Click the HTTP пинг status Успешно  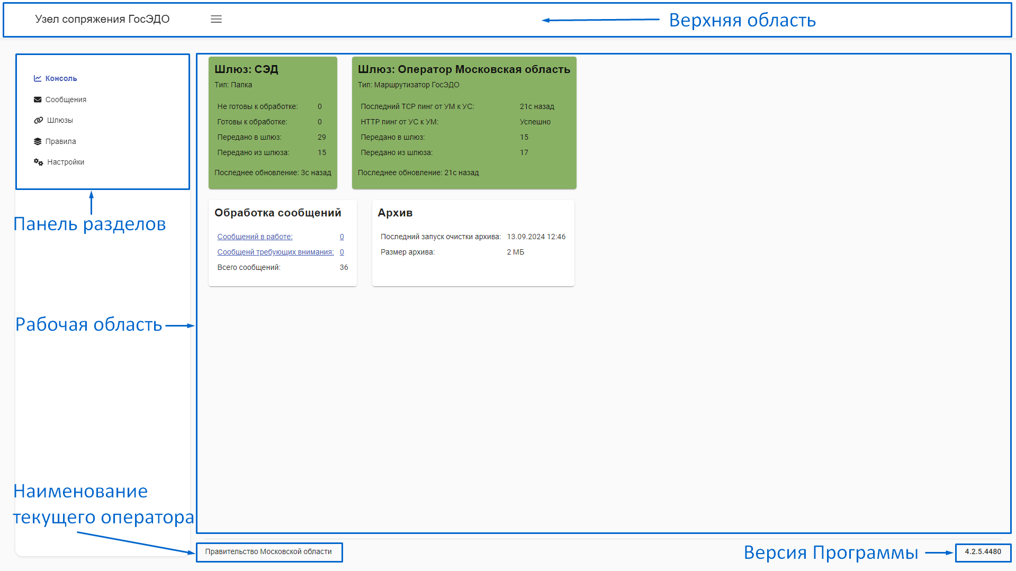point(535,122)
